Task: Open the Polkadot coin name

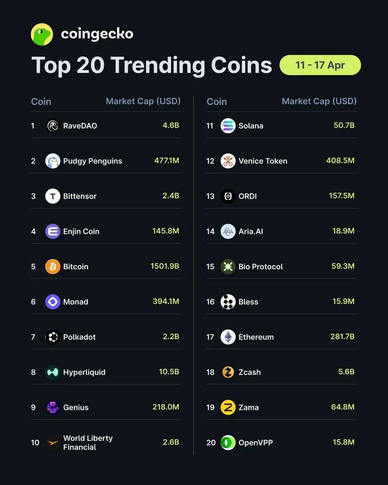Action: point(79,337)
